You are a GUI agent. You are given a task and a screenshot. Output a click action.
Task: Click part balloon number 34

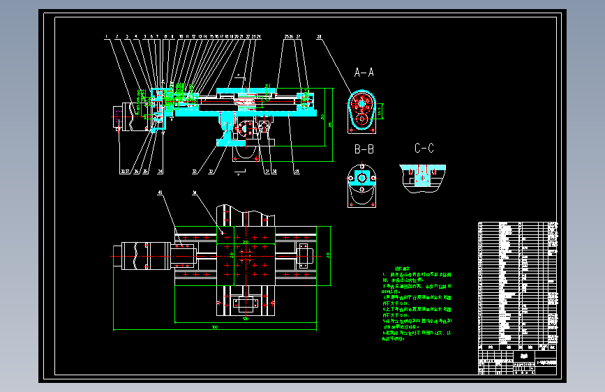pos(160,172)
